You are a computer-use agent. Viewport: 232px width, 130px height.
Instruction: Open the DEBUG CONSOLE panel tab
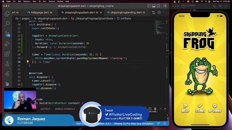tap(65, 109)
